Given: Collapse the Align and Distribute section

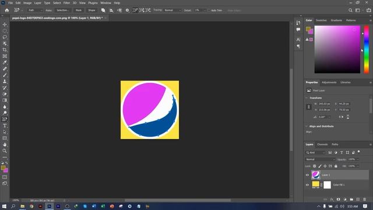Looking at the screenshot, I should tap(307, 126).
